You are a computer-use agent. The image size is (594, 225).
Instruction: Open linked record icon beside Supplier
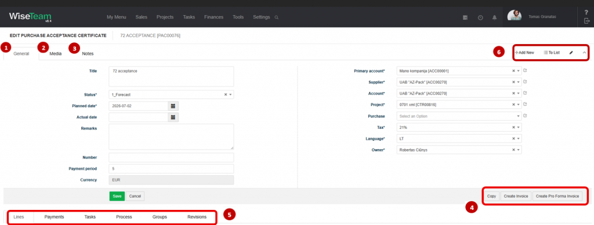click(525, 82)
